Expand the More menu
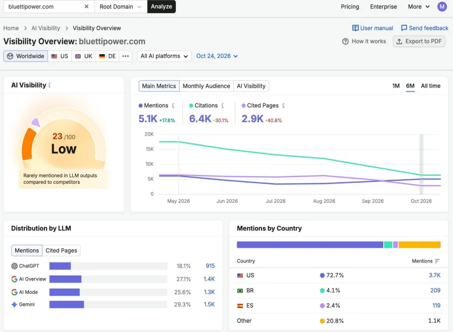Screen dimensions: 453x332 click(x=419, y=7)
